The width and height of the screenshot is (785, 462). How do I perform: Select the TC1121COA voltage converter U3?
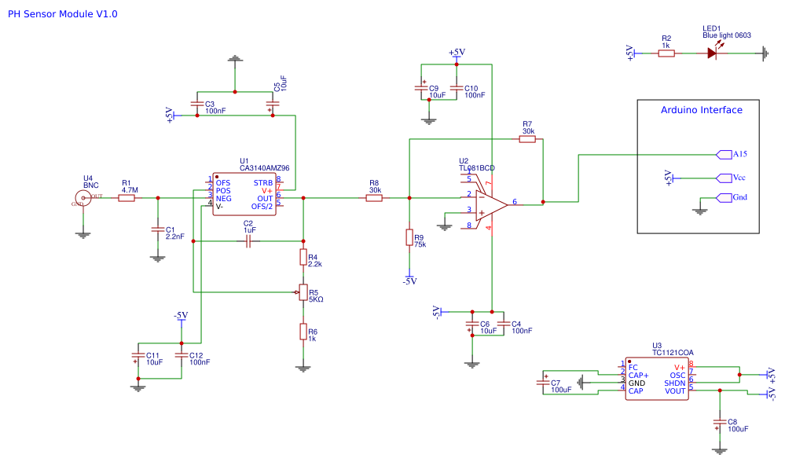(658, 378)
